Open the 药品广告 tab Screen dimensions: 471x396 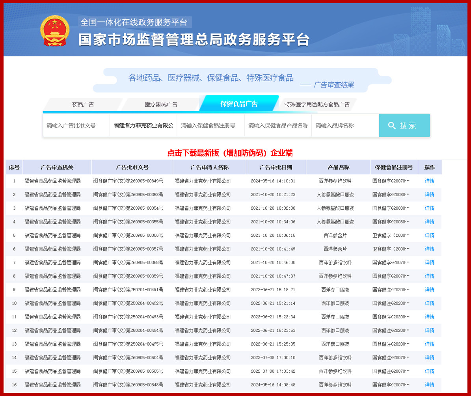click(83, 104)
